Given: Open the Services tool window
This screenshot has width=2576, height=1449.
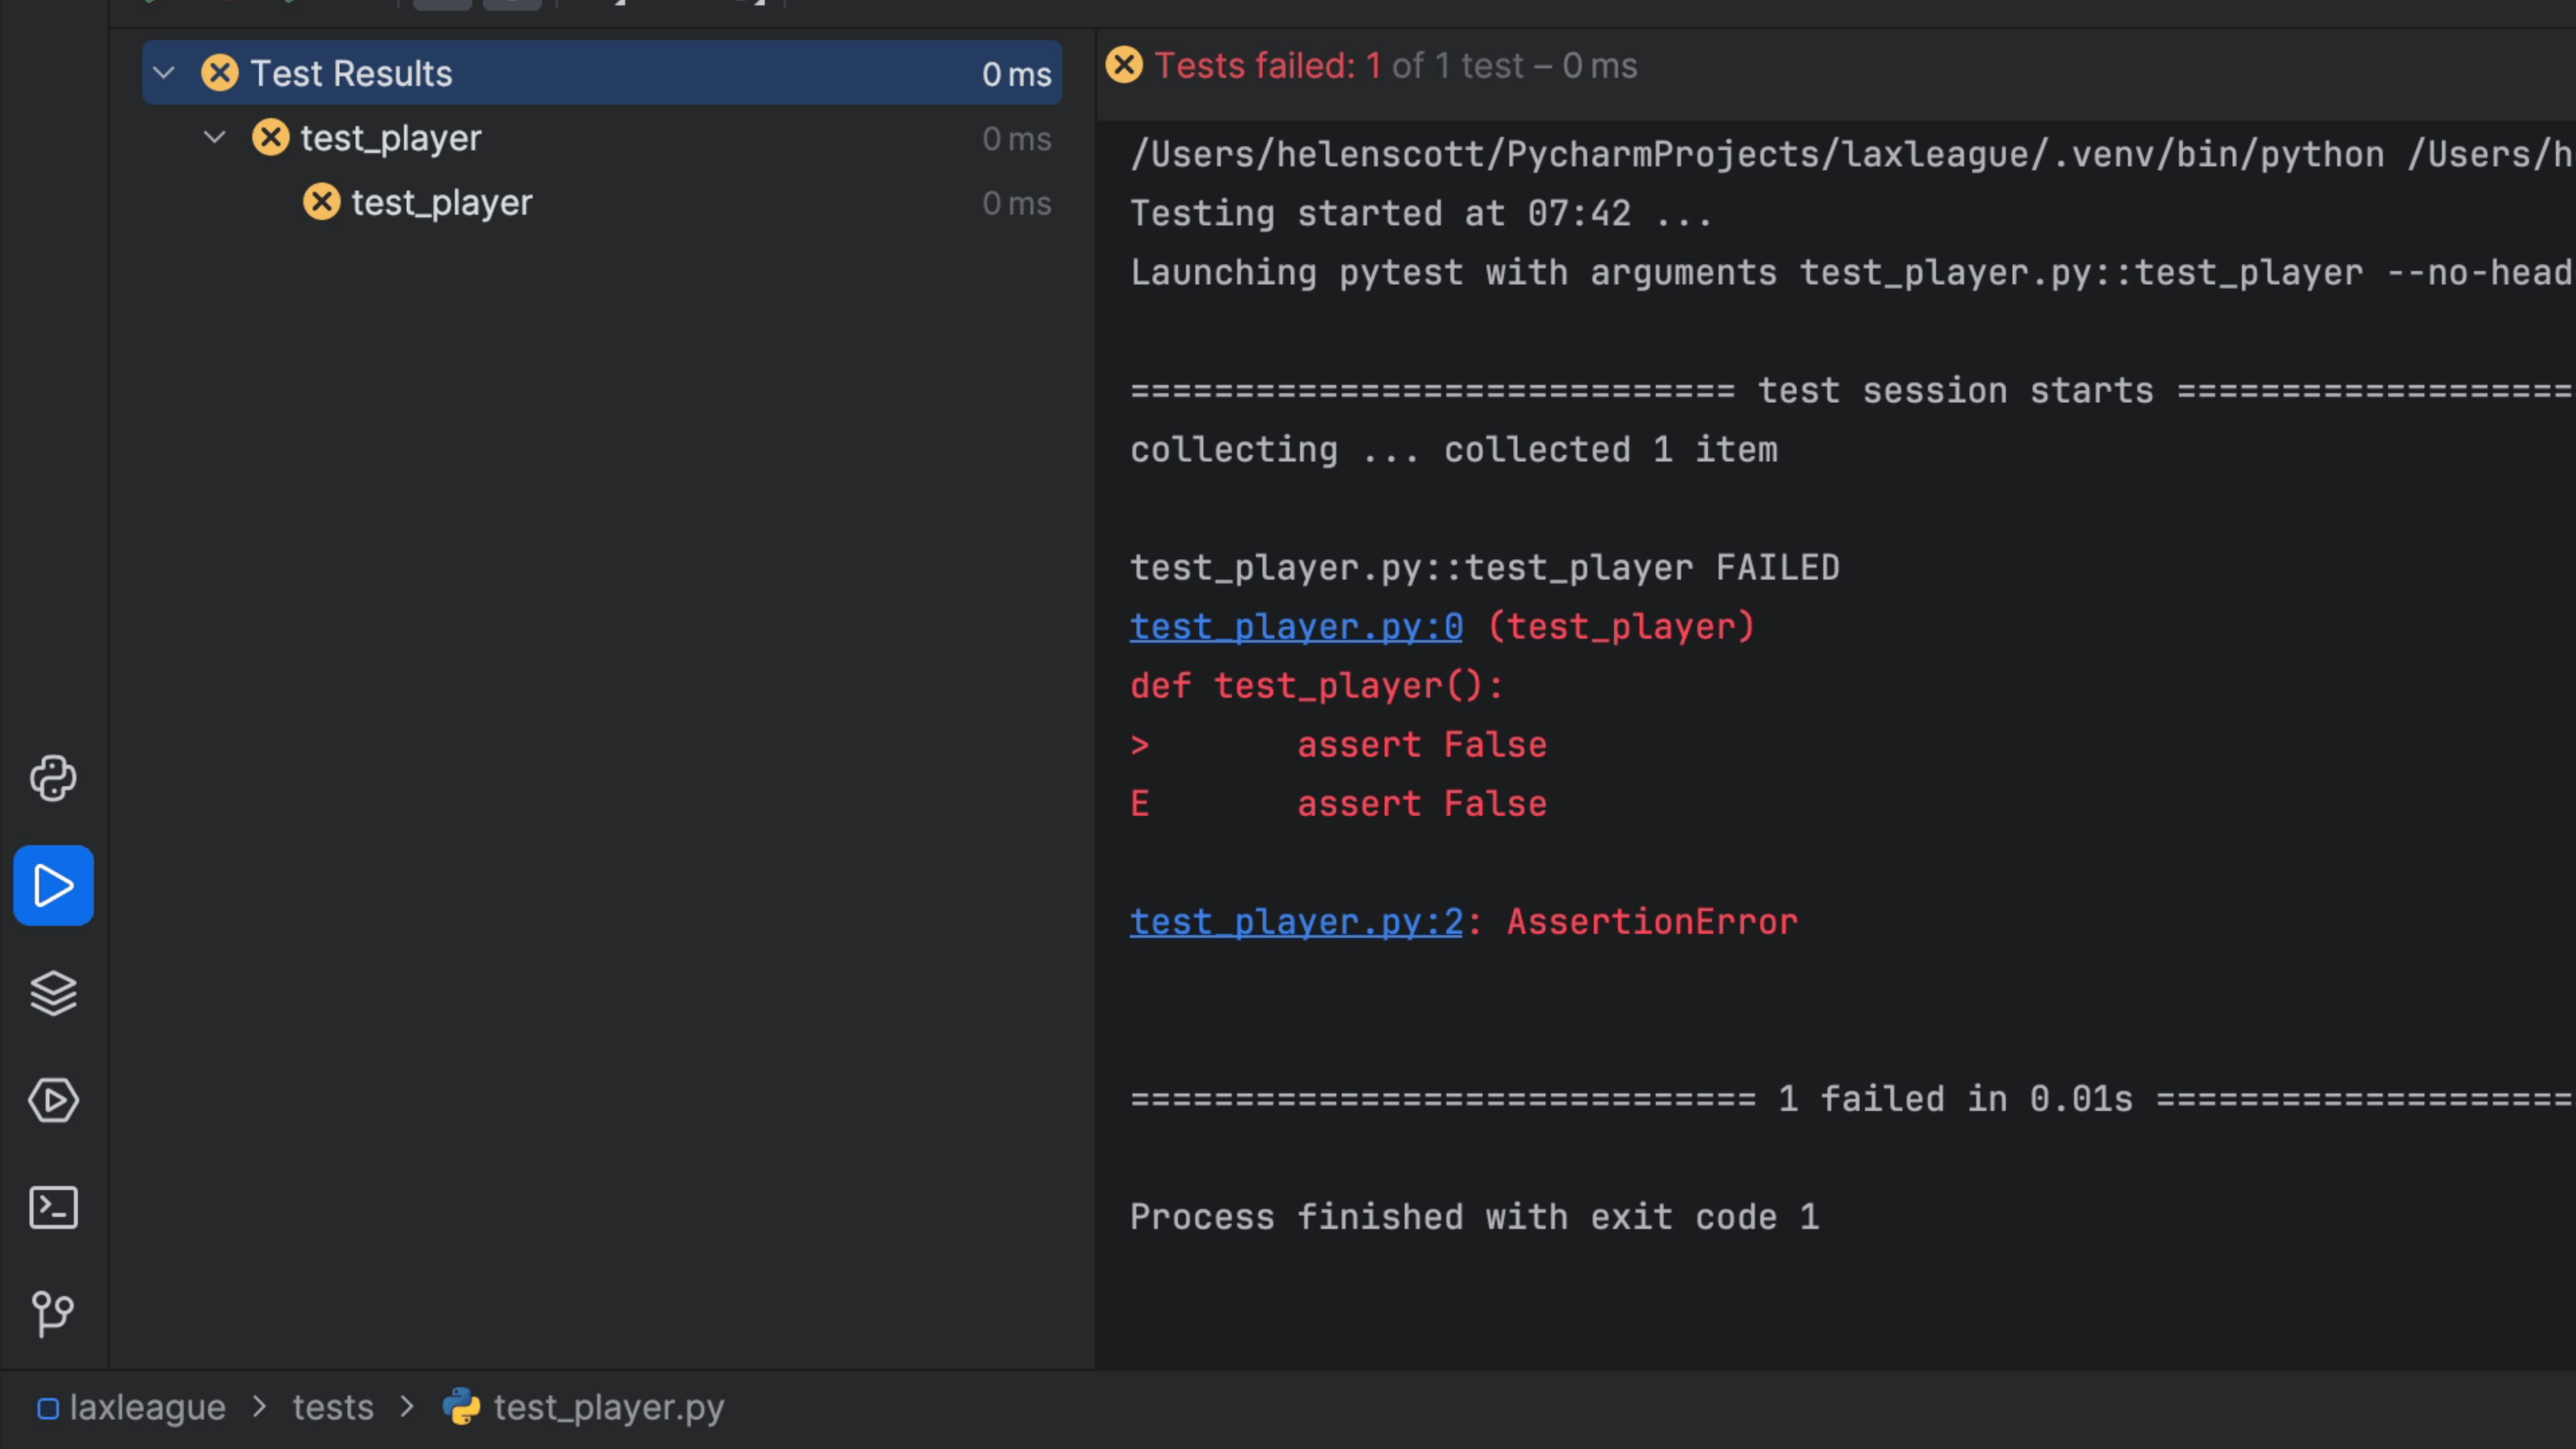Looking at the screenshot, I should coord(53,1100).
